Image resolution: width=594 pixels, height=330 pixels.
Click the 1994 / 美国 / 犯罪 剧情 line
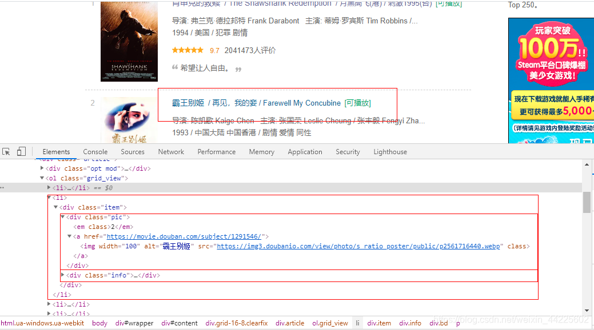(x=210, y=33)
